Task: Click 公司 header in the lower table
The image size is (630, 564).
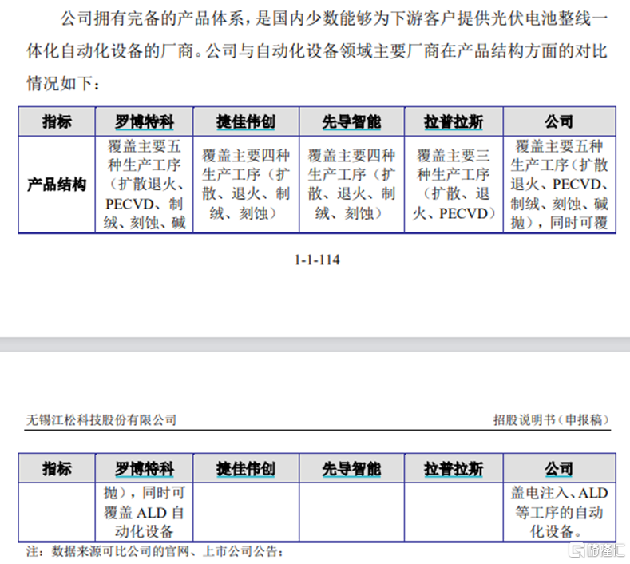Action: [559, 468]
